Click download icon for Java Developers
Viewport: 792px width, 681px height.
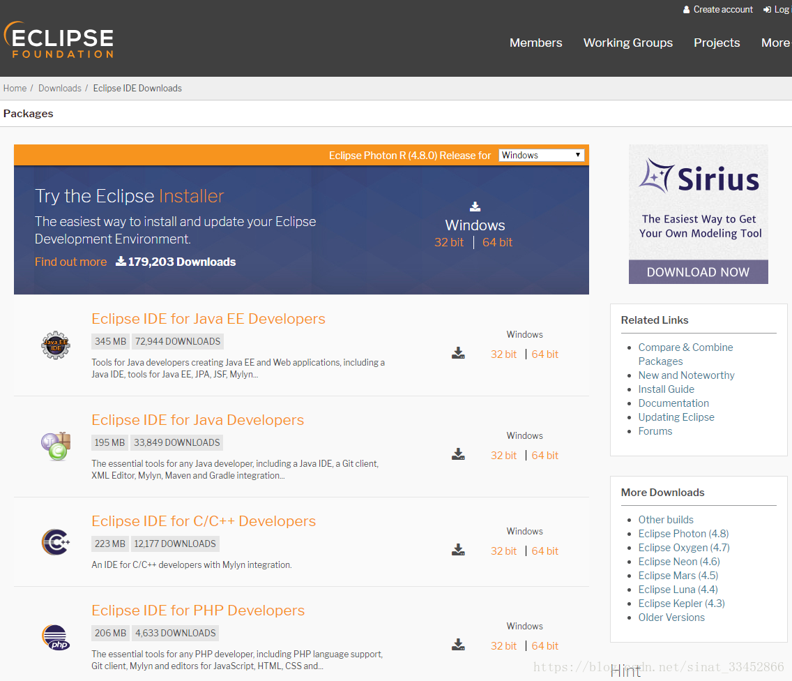[458, 454]
